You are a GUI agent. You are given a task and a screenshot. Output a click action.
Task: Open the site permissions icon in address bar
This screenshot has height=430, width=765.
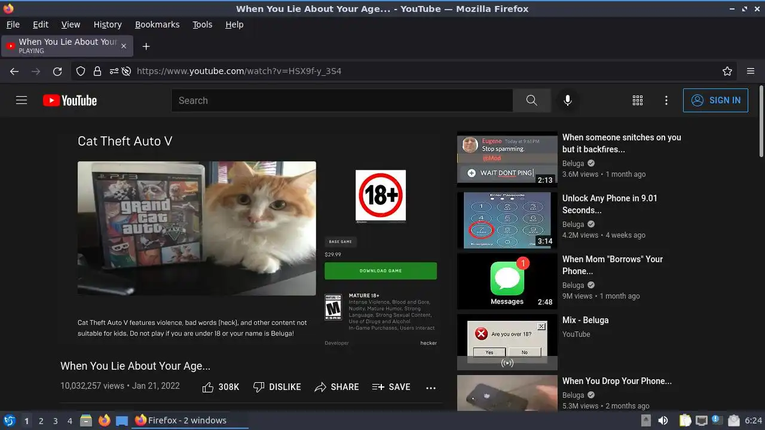pyautogui.click(x=114, y=71)
